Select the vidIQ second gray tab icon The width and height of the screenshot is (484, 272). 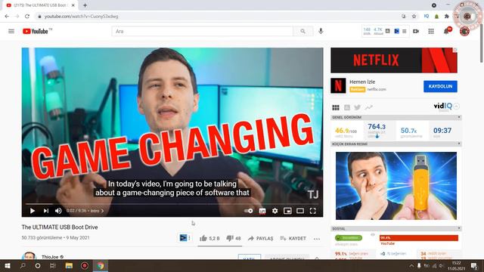[347, 107]
